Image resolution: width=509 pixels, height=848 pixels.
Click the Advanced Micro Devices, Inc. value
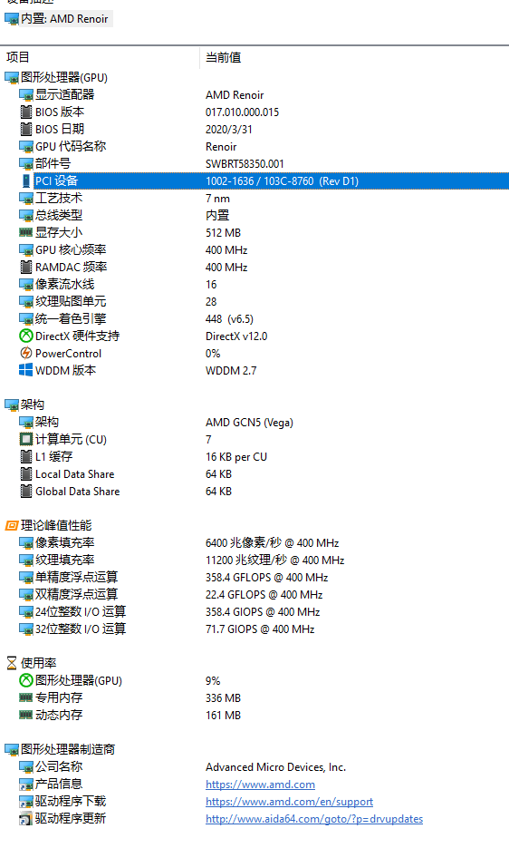pyautogui.click(x=275, y=767)
